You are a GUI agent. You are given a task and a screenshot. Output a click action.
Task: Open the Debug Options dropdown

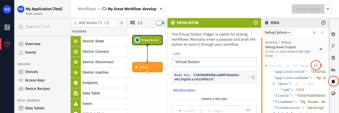click(277, 32)
